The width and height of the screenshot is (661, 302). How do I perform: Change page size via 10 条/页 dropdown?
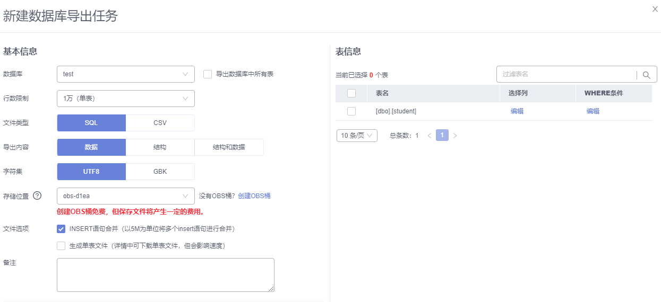tap(357, 136)
